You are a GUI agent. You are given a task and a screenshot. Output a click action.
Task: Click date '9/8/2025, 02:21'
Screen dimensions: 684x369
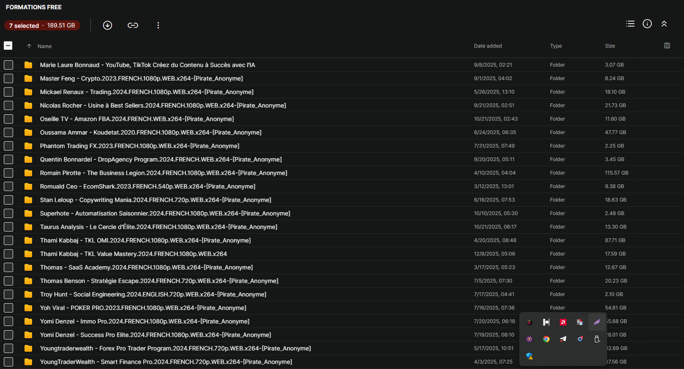(493, 65)
